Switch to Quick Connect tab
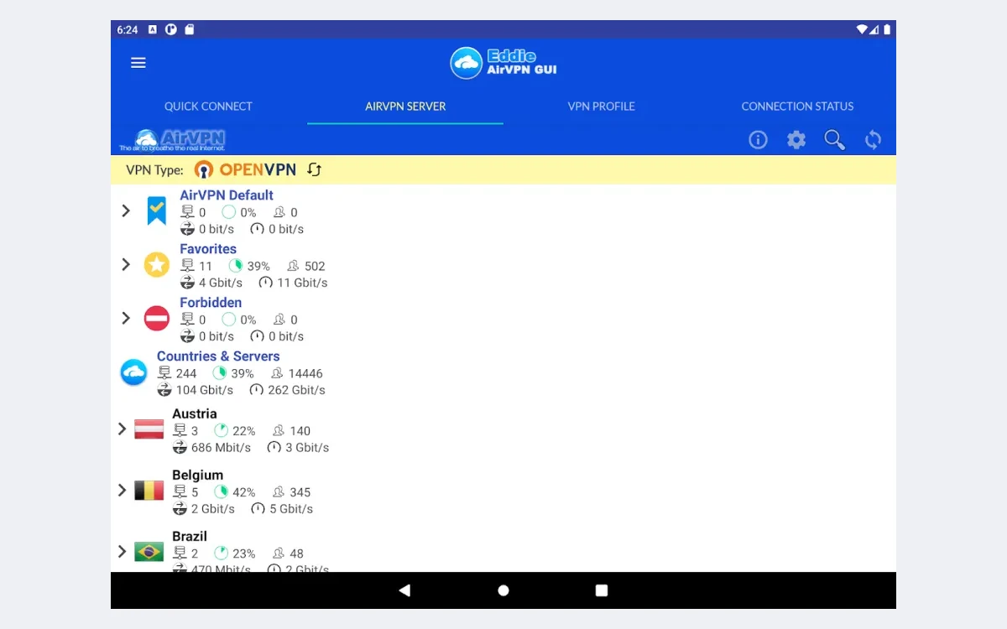This screenshot has width=1007, height=629. [x=208, y=107]
